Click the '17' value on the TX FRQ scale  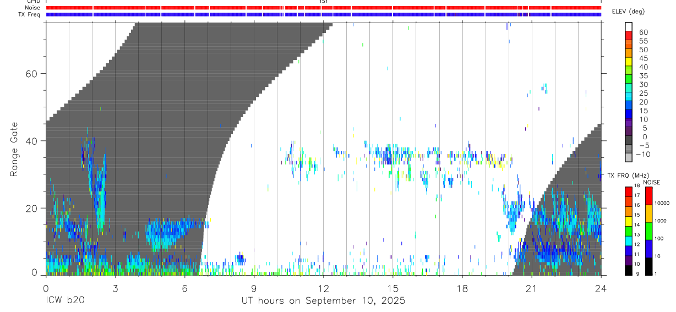pos(636,195)
